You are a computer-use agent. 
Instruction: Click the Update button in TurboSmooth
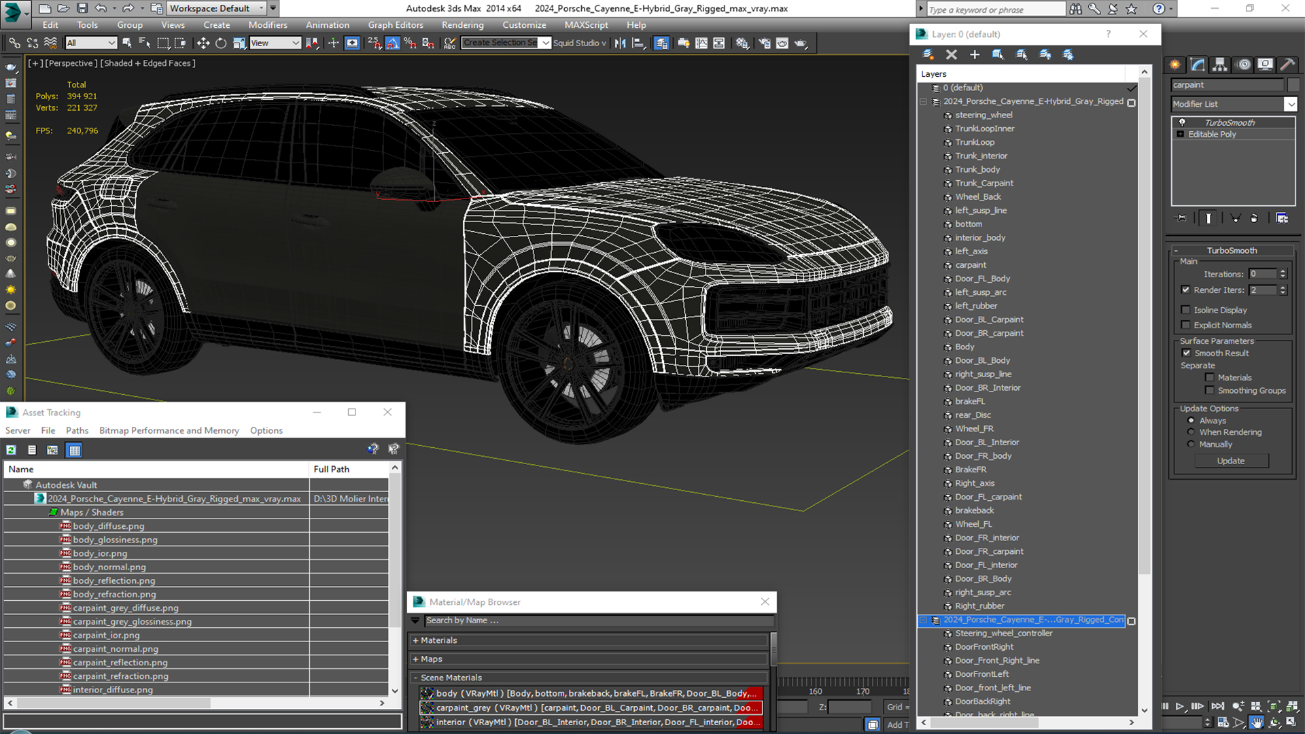(1231, 461)
